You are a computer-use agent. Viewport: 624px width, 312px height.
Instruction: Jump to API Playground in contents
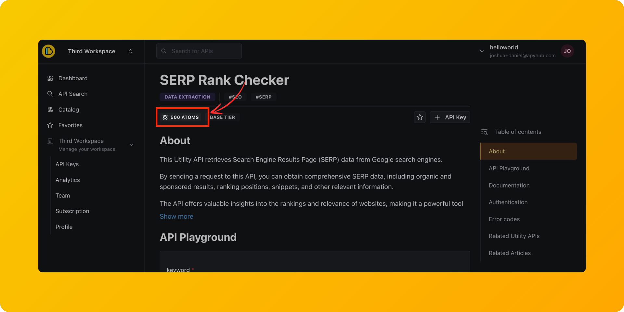coord(509,168)
